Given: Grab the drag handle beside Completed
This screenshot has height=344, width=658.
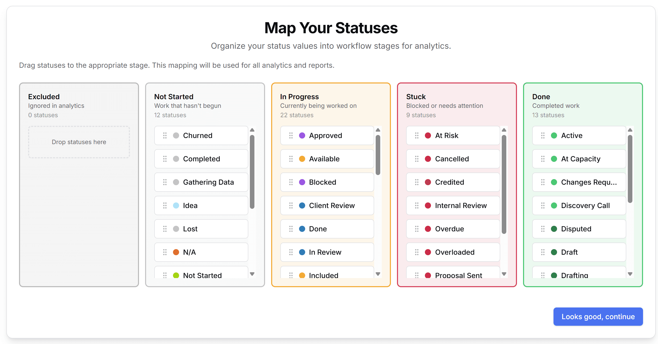Looking at the screenshot, I should pyautogui.click(x=165, y=159).
